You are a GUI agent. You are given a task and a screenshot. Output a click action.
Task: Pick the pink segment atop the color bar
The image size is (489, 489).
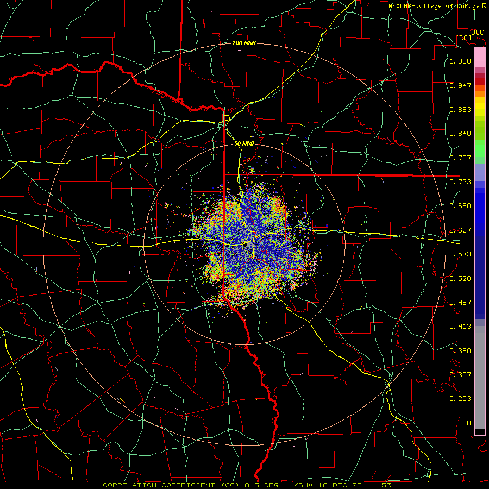tap(480, 58)
